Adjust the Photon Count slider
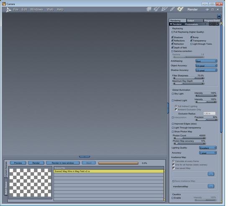Screen dimensions: 251x206 tap(190, 138)
